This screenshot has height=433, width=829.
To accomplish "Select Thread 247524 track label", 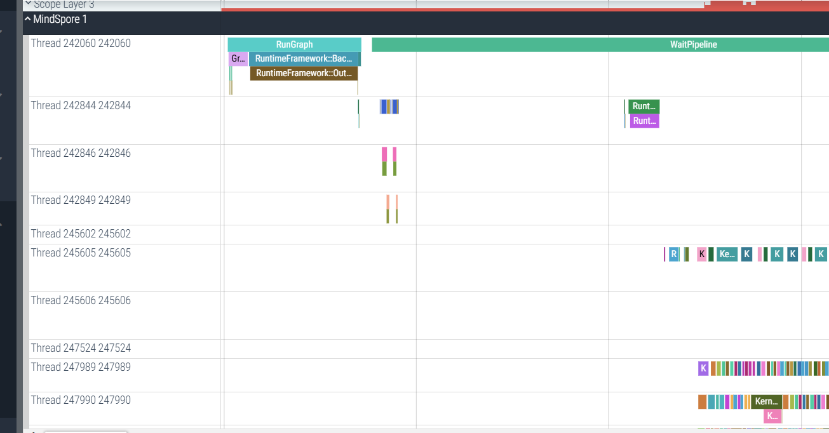I will coord(81,348).
